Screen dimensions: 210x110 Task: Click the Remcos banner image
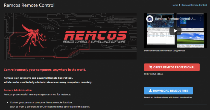coord(70,36)
